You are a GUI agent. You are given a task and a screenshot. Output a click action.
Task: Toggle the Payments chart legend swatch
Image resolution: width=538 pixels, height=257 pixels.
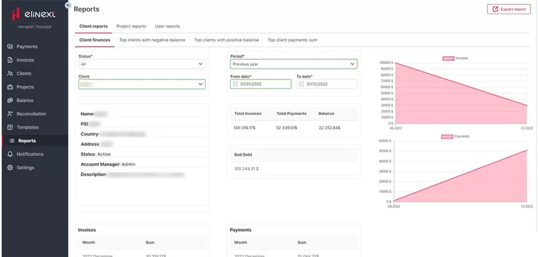pos(447,136)
